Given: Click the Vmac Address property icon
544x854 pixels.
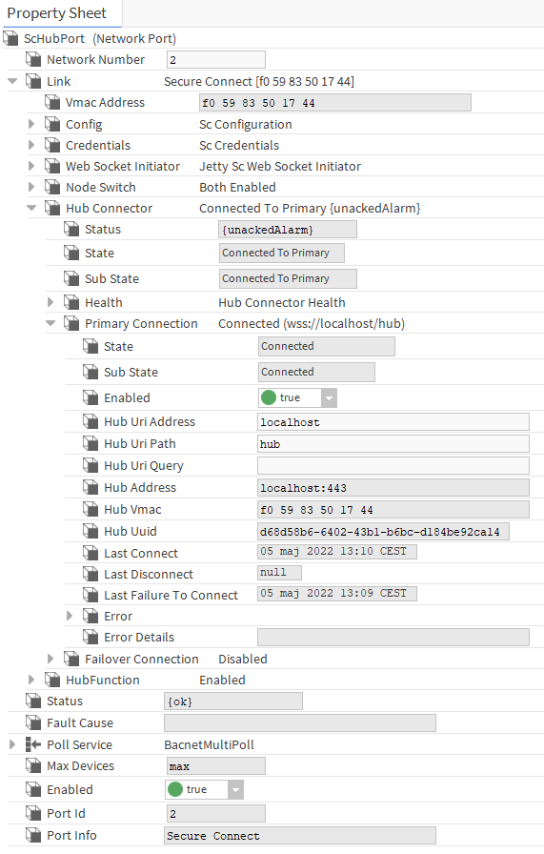Looking at the screenshot, I should (52, 102).
